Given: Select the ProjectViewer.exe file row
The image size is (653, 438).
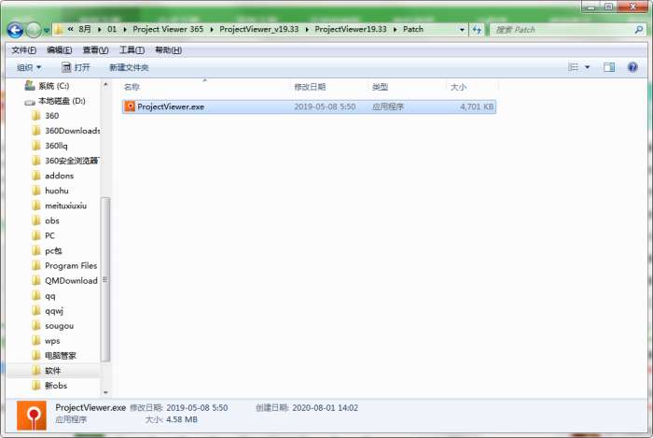Looking at the screenshot, I should [x=309, y=106].
